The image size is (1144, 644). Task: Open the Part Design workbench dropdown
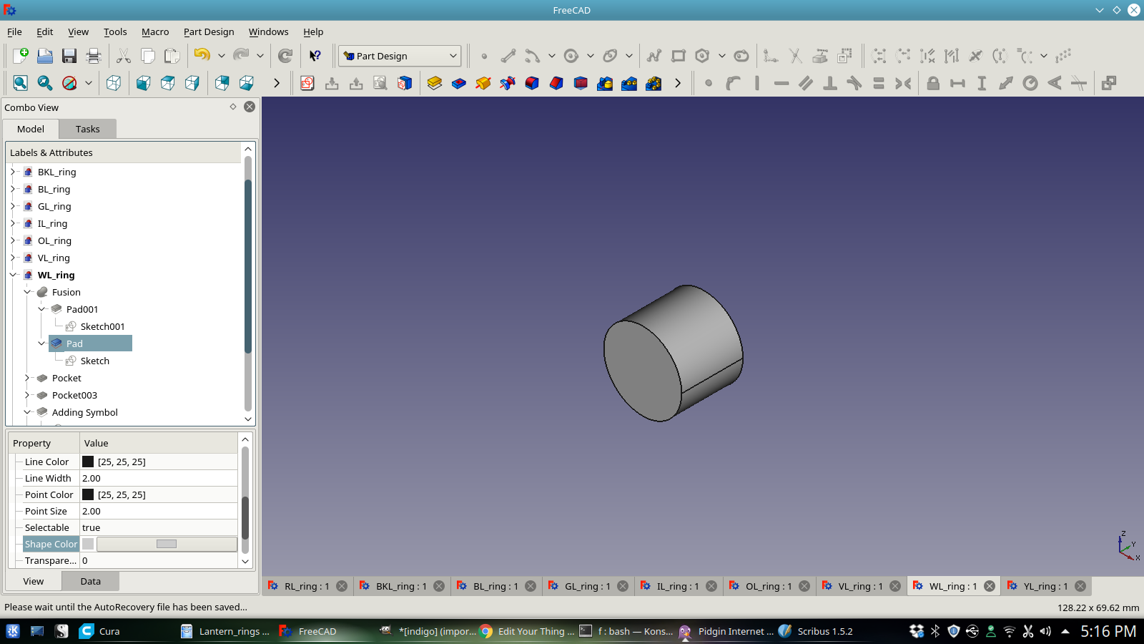pos(399,56)
